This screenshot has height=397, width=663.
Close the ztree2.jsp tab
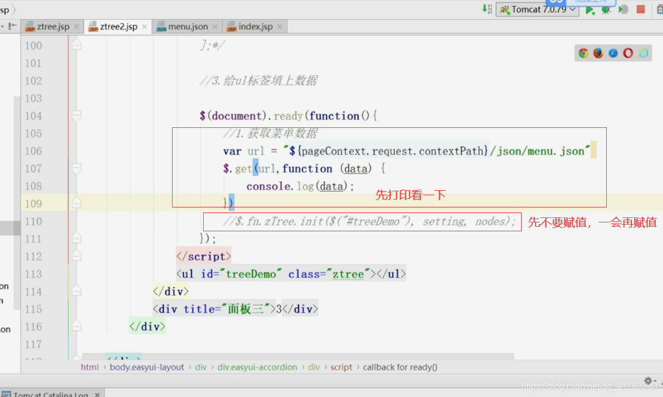point(145,27)
